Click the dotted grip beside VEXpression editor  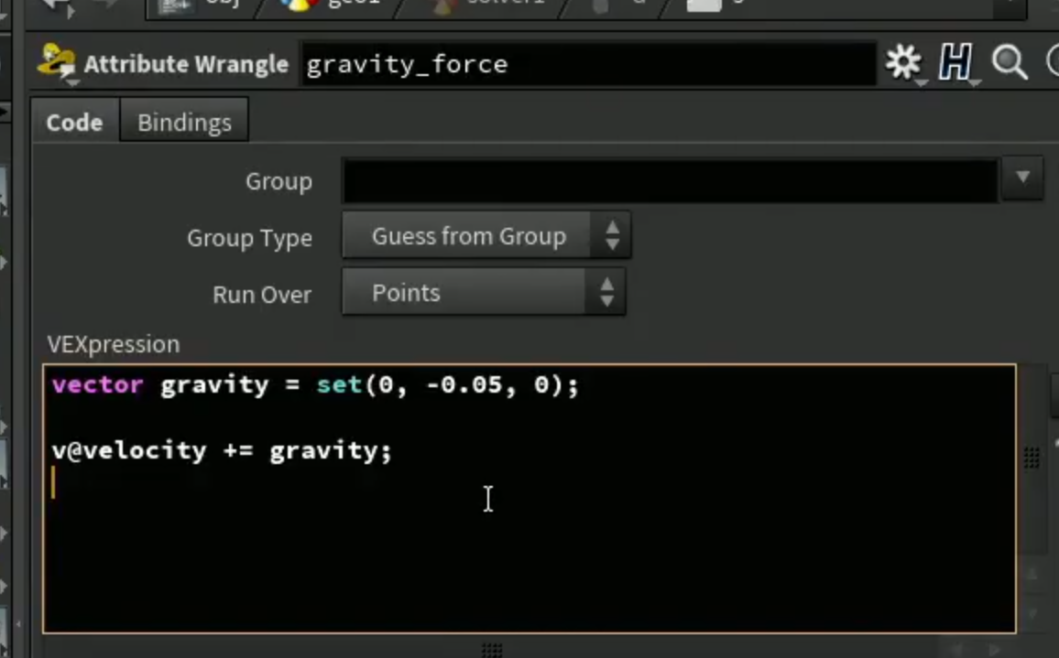coord(1032,458)
